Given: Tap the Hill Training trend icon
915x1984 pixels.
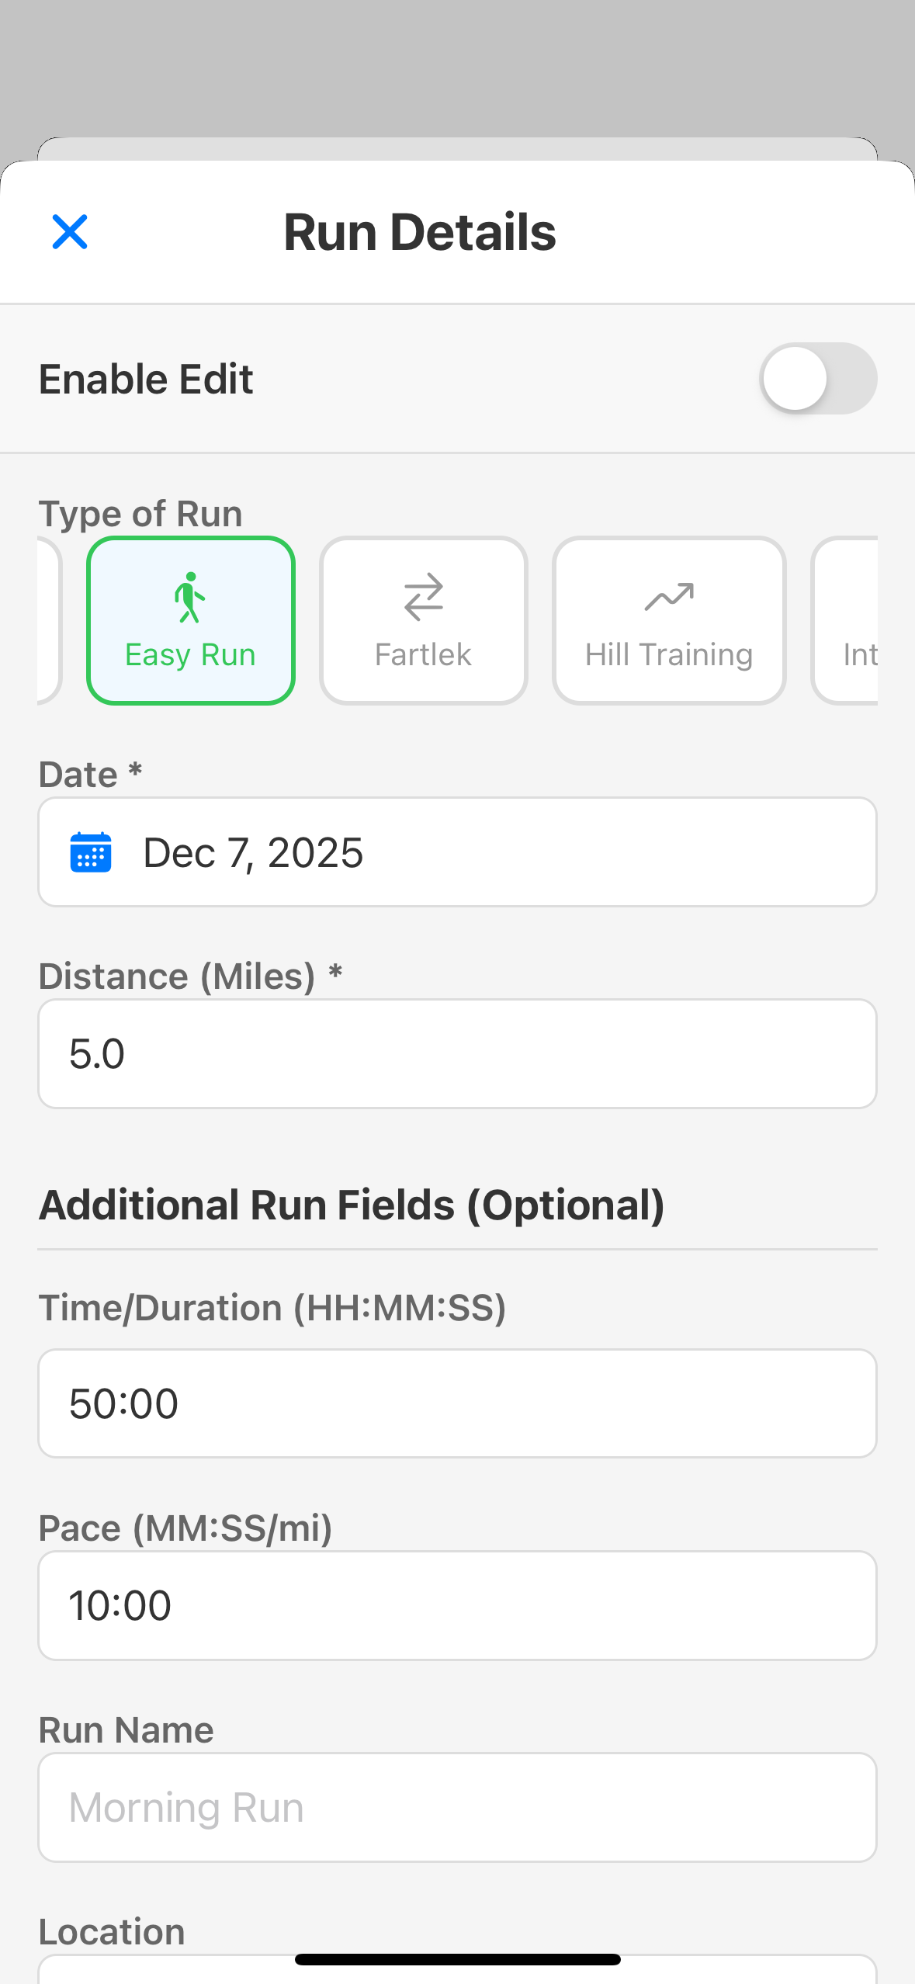Looking at the screenshot, I should point(669,597).
